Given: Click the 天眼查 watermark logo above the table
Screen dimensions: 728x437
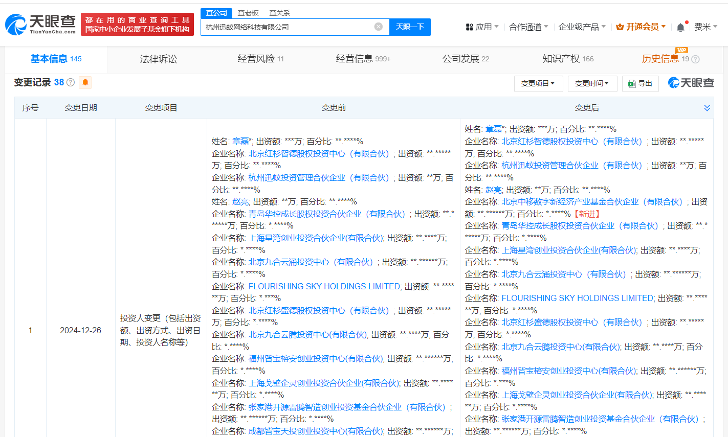Looking at the screenshot, I should click(x=690, y=82).
